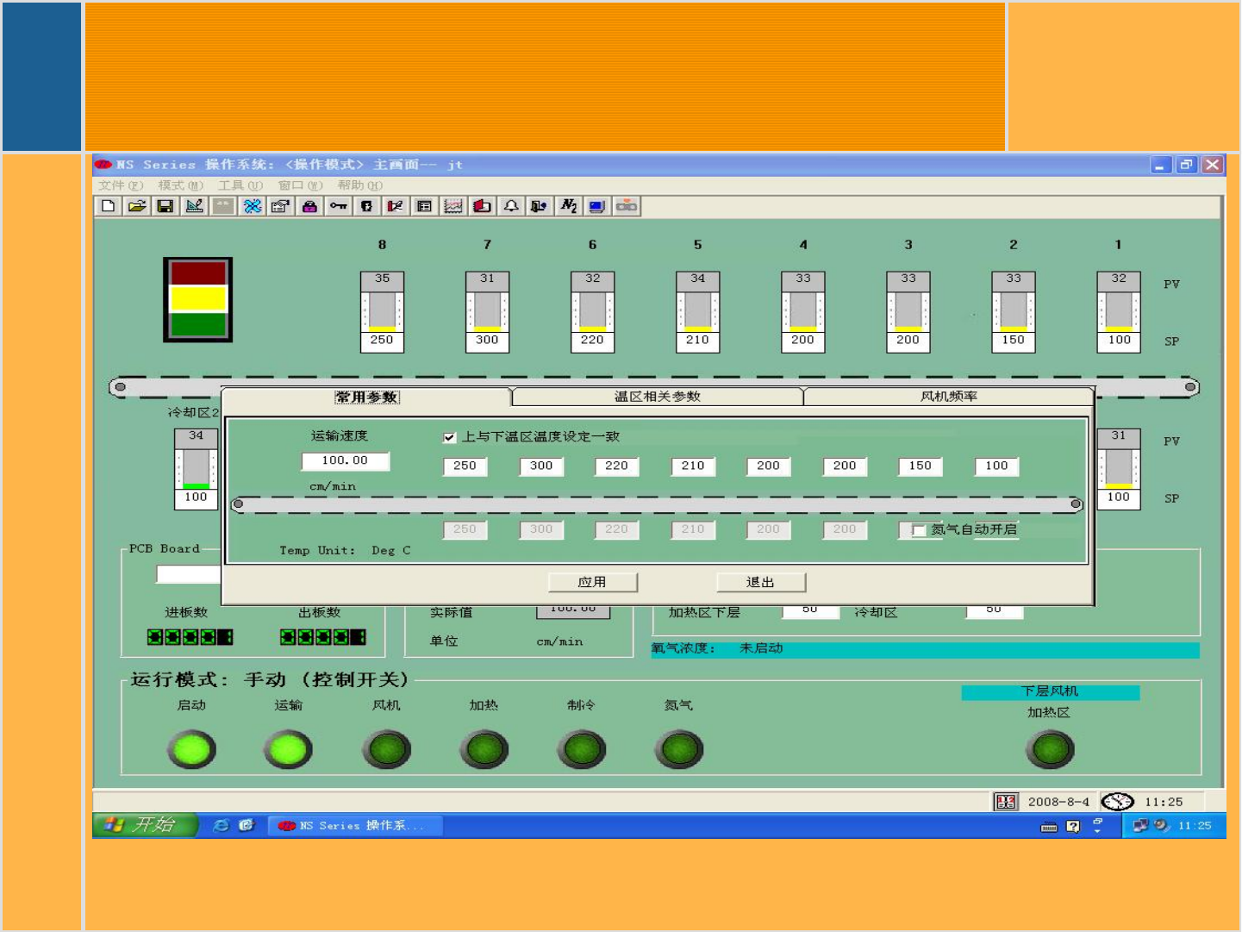Click the editable 250 setpoint field in the dialog

(x=465, y=466)
